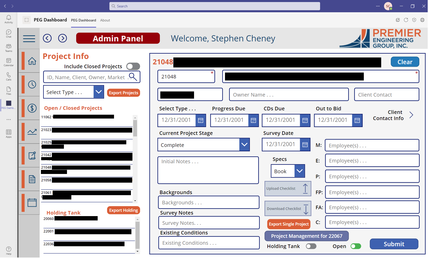429x258 pixels.
Task: Open the Current Project Stage dropdown showing Complete
Action: point(244,145)
